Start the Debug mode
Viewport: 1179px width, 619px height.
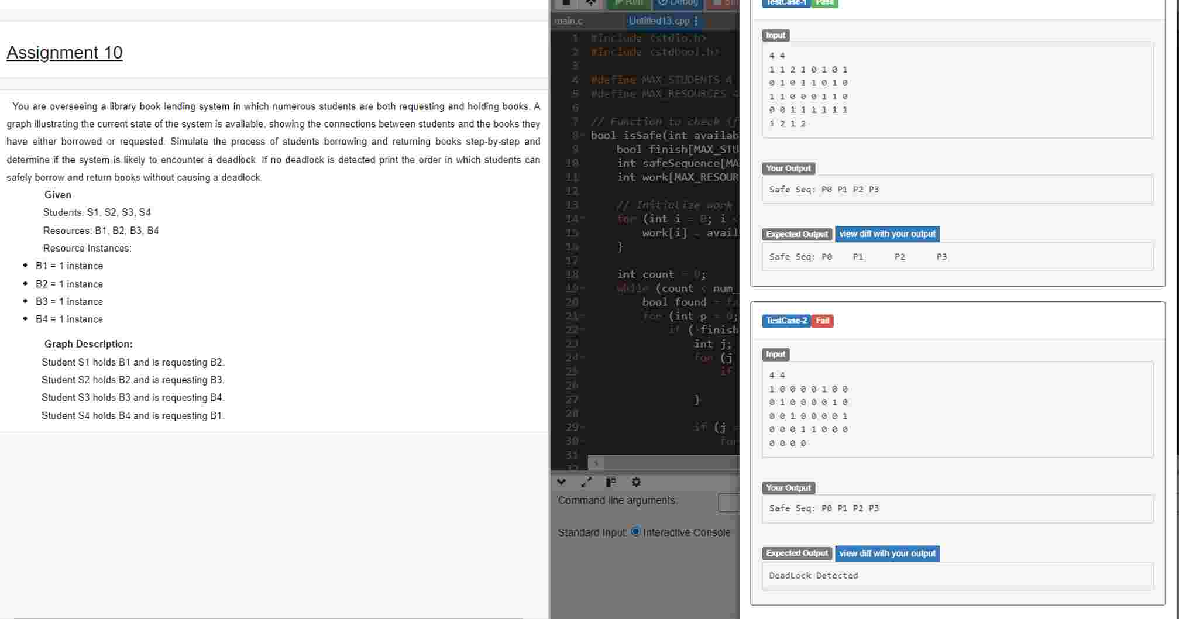[x=677, y=2]
